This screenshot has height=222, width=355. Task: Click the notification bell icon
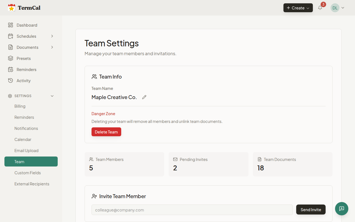tap(320, 7)
